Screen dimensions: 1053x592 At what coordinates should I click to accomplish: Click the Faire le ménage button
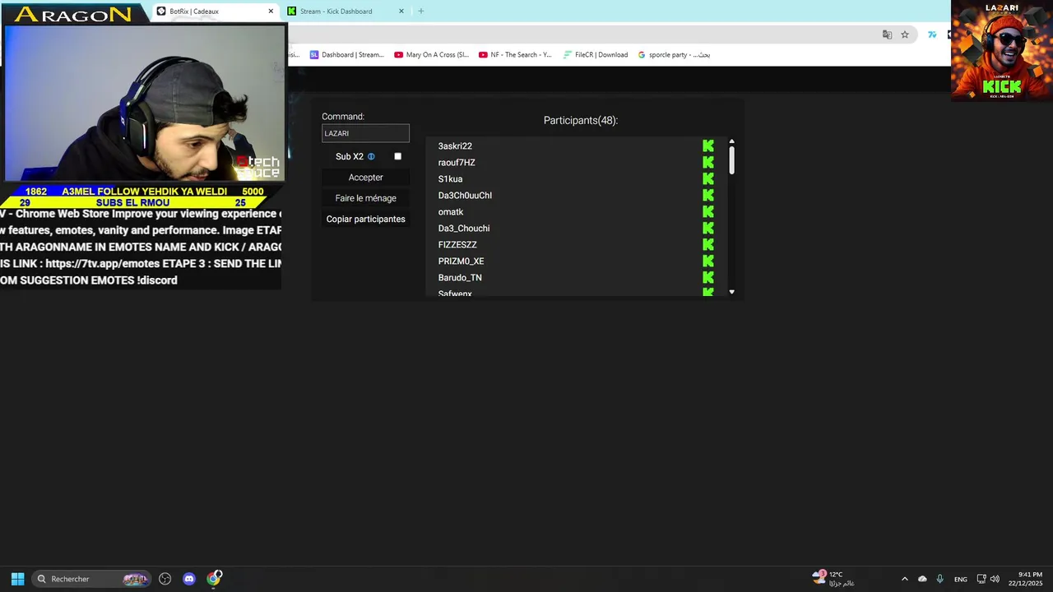(x=365, y=198)
